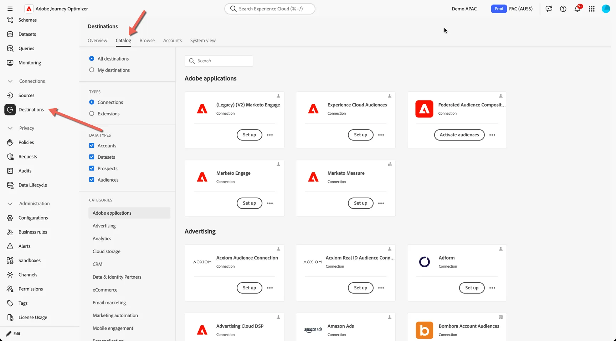Screen dimensions: 616x341
Task: Open the feedback chat icon
Action: pos(549,9)
